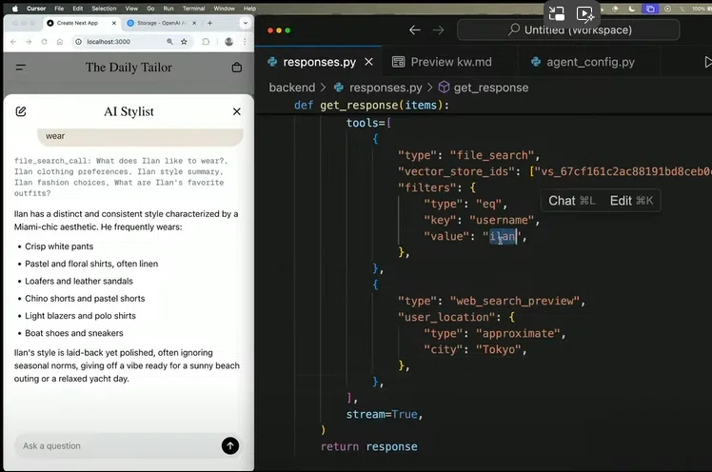Switch to the 'Storage - OpenAI' browser tab
The width and height of the screenshot is (712, 472).
click(x=159, y=23)
